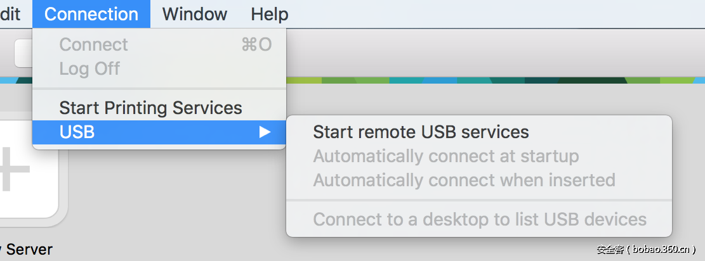Screen dimensions: 705x261
Task: Click the Server label below the tile
Action: pos(29,250)
